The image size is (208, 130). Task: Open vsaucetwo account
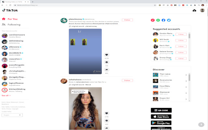click(14, 60)
